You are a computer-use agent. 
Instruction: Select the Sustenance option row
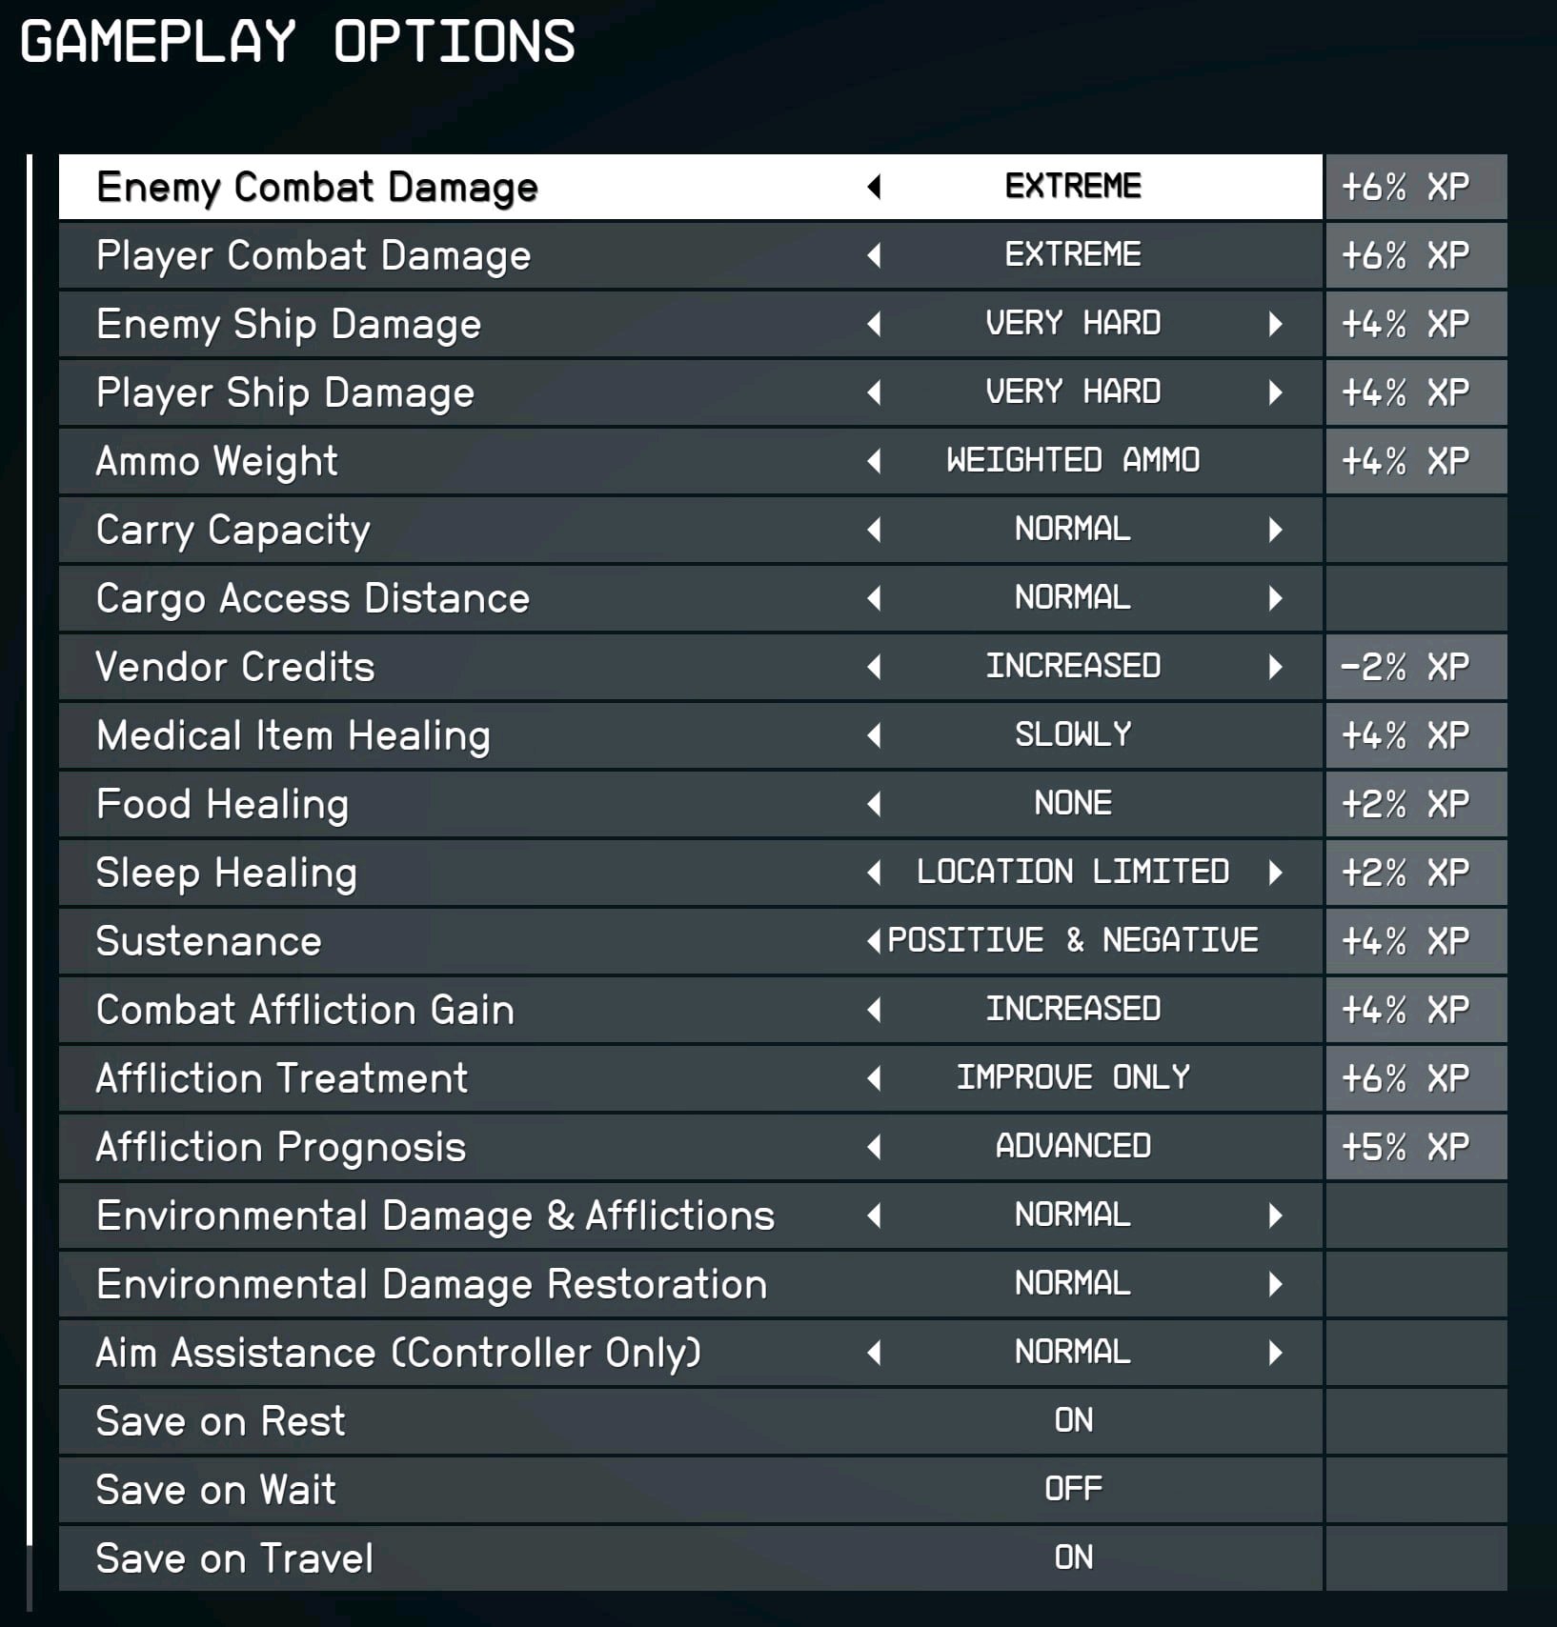[x=476, y=941]
